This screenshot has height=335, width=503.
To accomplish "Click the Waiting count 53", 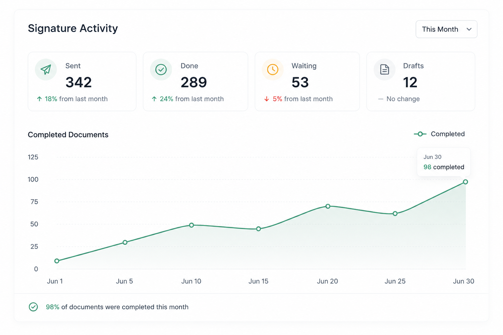I will point(300,82).
